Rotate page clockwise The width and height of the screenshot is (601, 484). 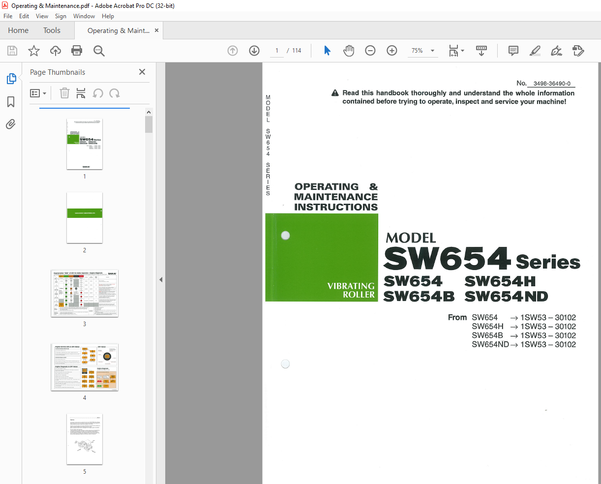pyautogui.click(x=115, y=93)
